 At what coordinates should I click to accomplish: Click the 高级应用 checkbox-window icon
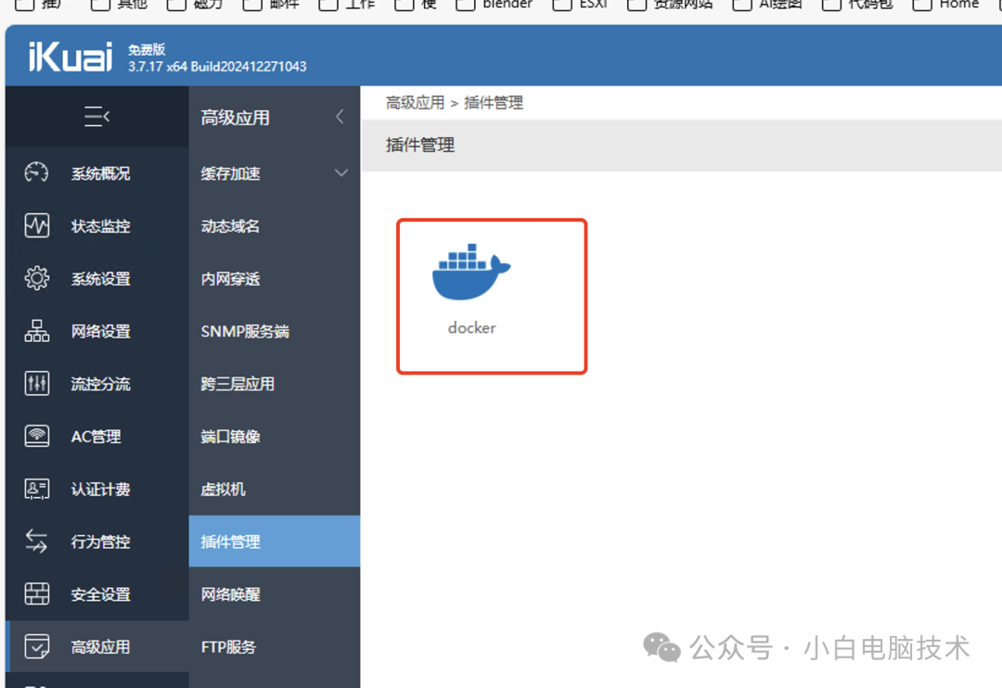[36, 646]
